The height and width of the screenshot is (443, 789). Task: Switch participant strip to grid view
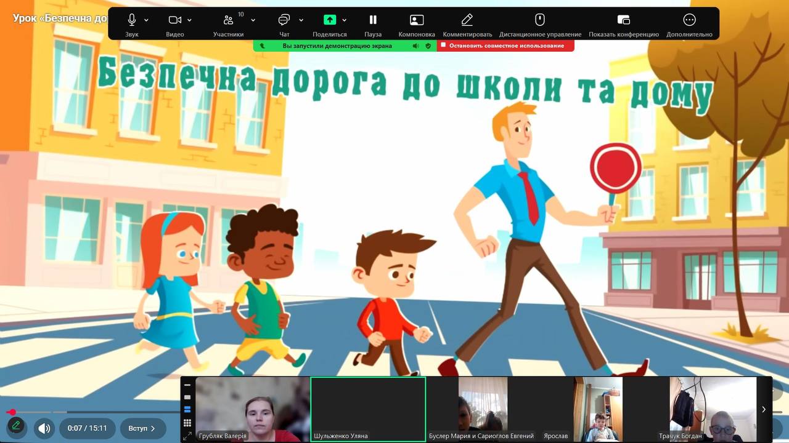tap(187, 423)
